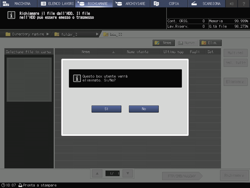This screenshot has height=188, width=250.
Task: Click the ARCHIVIARE disk icon
Action: click(118, 3)
